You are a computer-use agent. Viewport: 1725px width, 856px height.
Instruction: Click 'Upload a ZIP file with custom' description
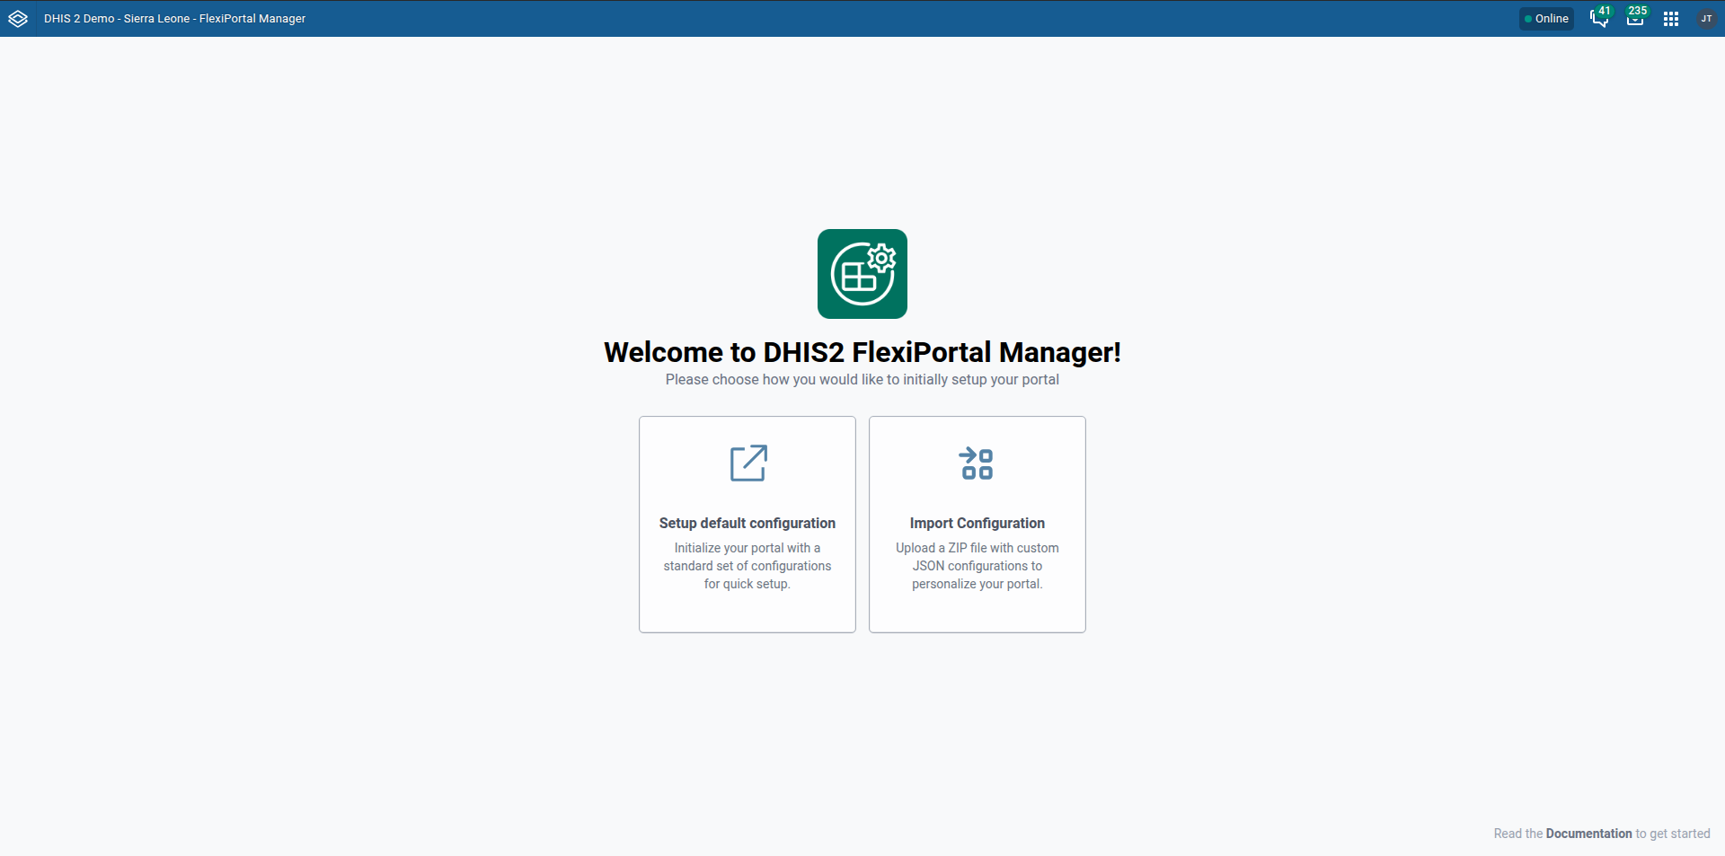[977, 566]
